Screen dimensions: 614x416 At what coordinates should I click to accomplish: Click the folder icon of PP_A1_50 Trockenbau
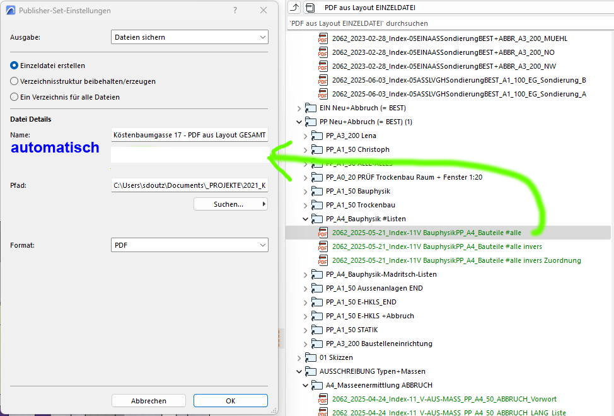(317, 205)
